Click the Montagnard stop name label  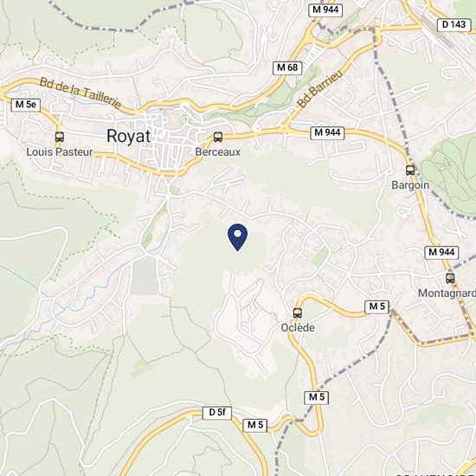pyautogui.click(x=447, y=293)
